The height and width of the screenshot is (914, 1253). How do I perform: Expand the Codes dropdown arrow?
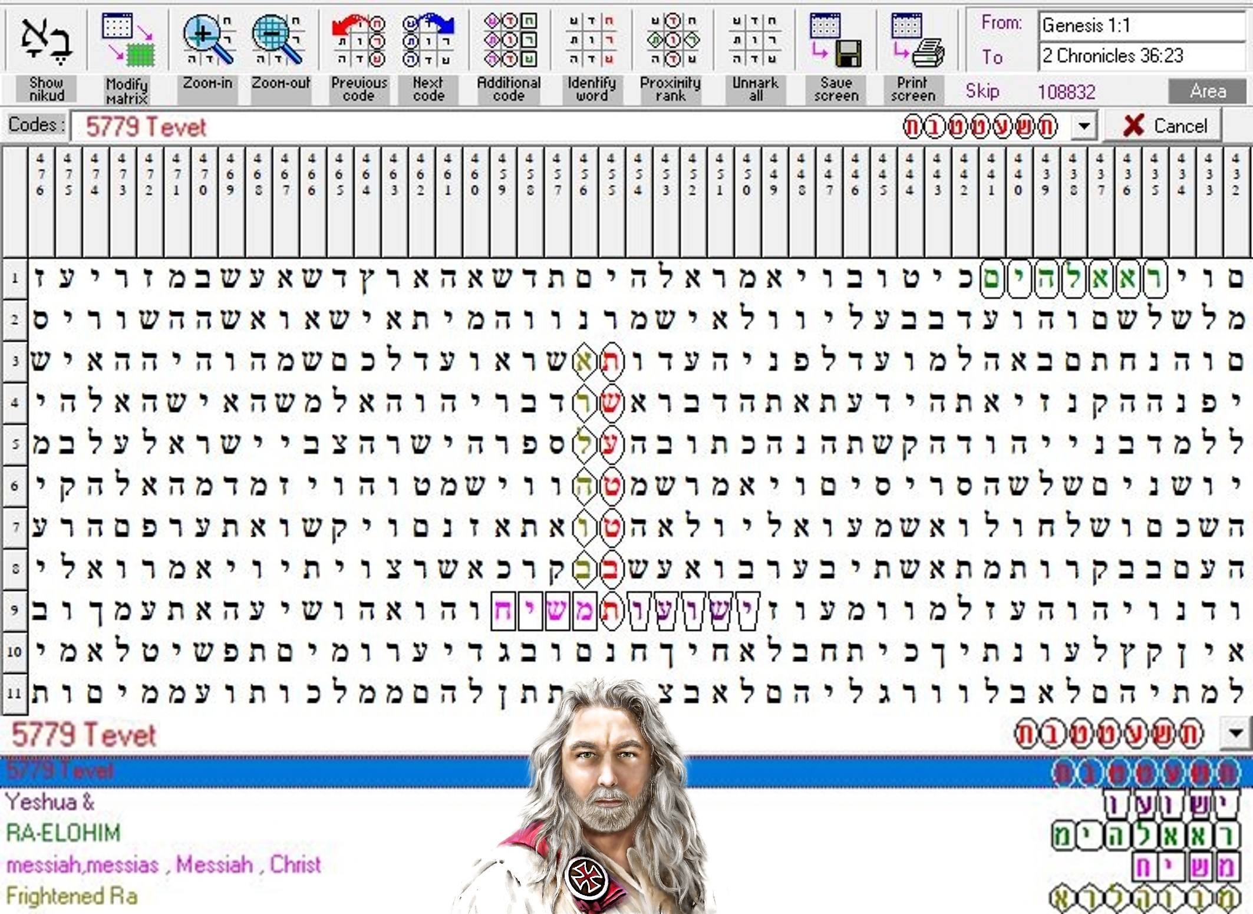1084,126
